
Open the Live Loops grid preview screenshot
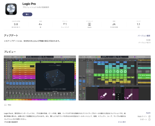tap(115, 78)
